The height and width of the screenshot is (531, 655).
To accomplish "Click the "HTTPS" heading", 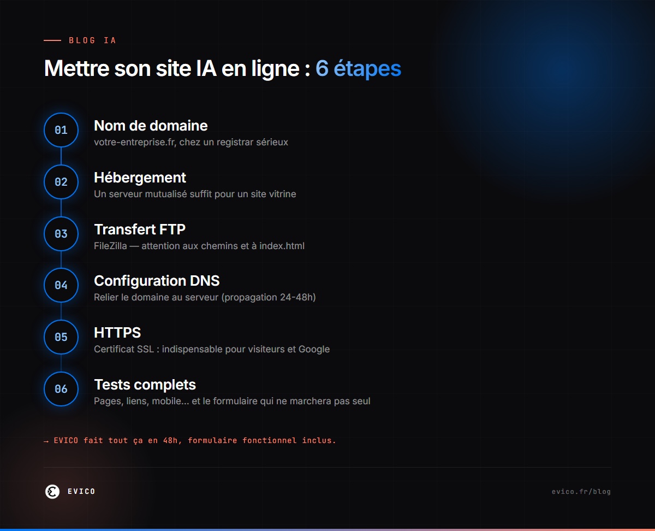I will tap(117, 333).
